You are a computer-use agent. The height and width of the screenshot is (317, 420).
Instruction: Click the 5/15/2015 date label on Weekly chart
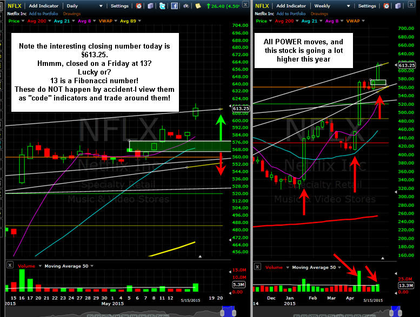373,300
